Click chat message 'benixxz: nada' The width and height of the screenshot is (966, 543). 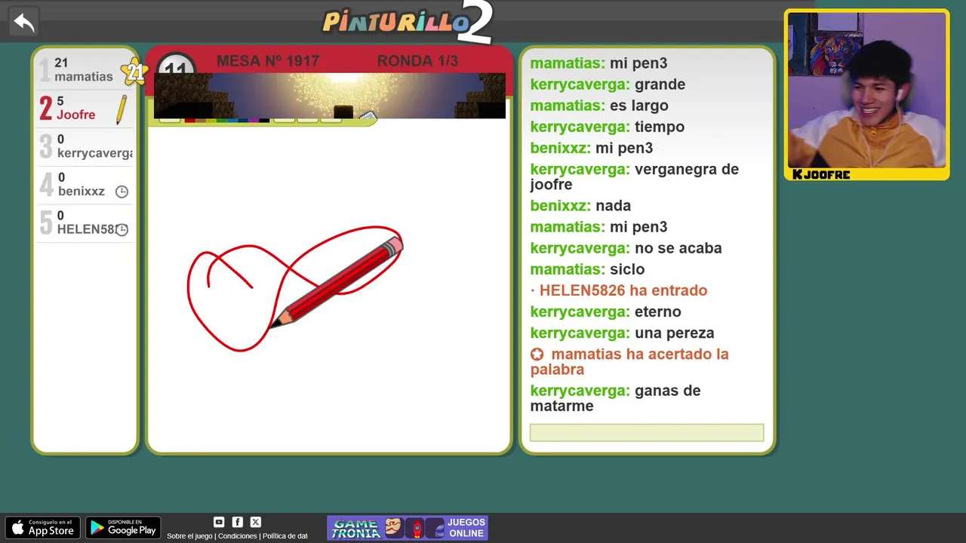tap(580, 206)
